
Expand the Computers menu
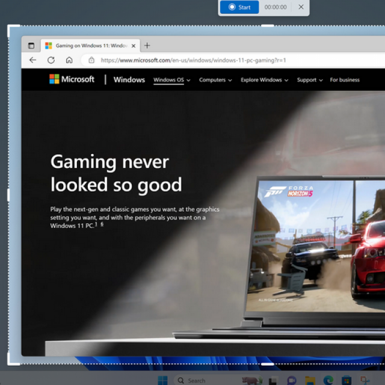coord(215,80)
